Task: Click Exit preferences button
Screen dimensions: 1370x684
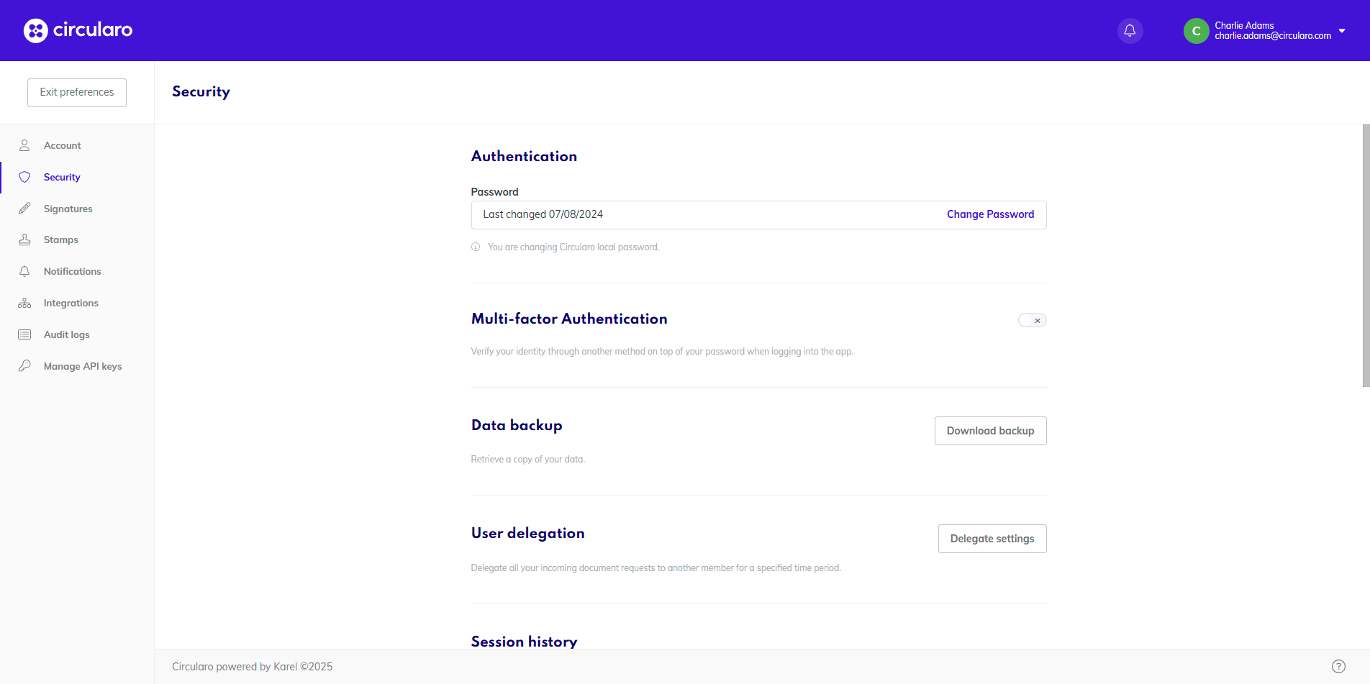Action: (77, 92)
